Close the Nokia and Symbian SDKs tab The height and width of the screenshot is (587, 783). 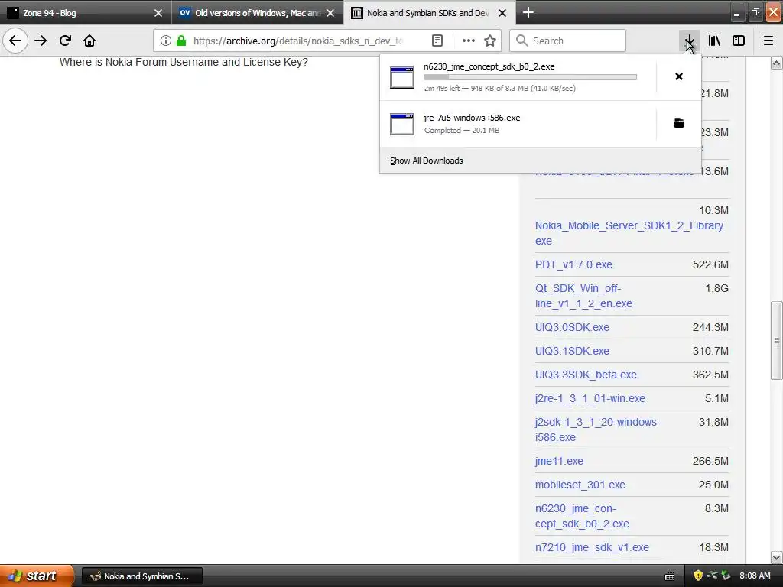(502, 13)
